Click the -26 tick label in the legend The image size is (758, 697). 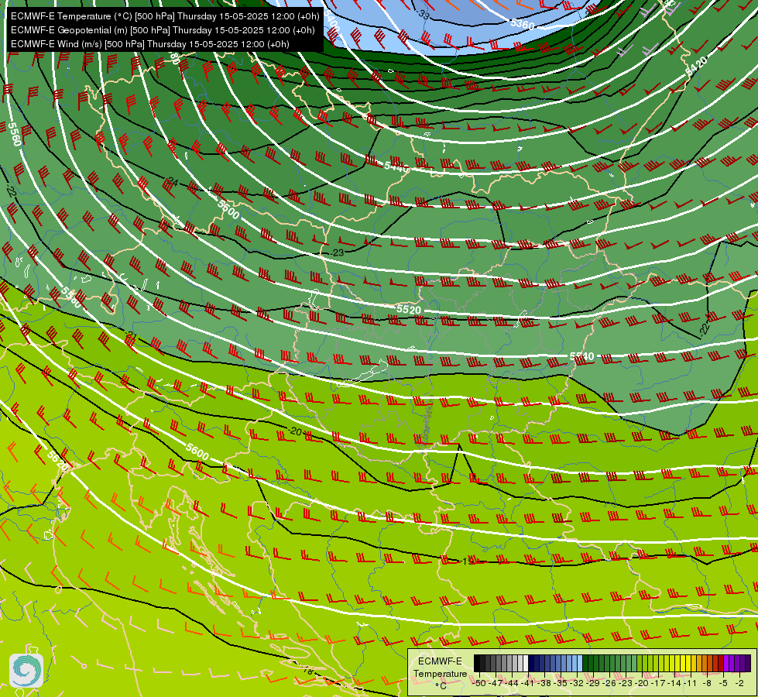point(610,683)
